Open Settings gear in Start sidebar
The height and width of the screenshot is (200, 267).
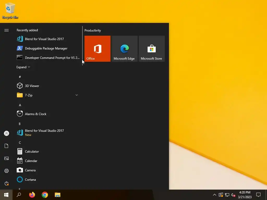click(7, 171)
